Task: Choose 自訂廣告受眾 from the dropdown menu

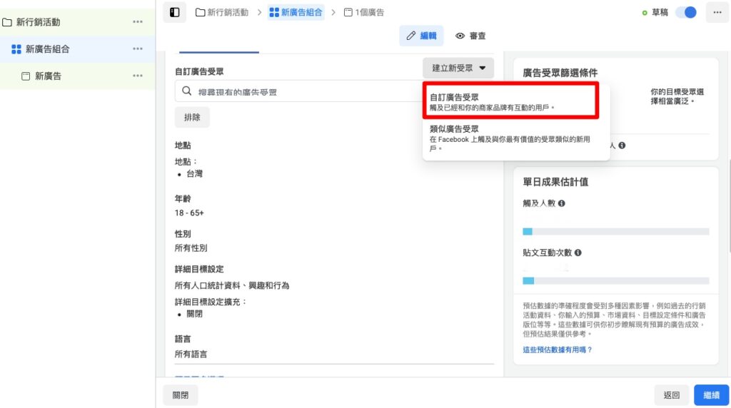Action: pyautogui.click(x=510, y=101)
